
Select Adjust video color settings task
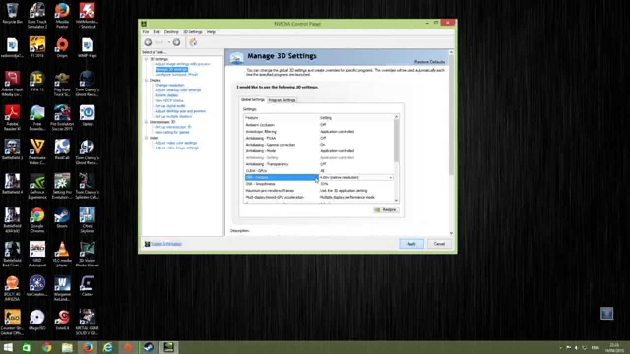tap(176, 143)
